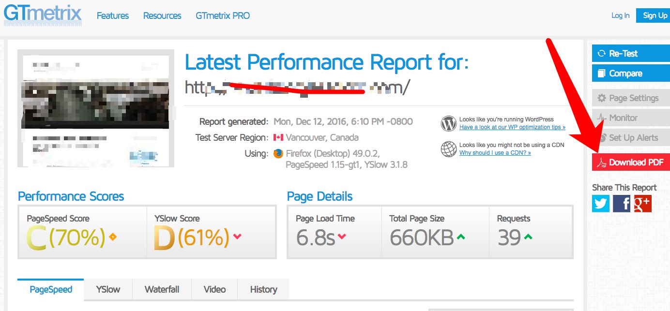
Task: Click the green arrow next to 39 requests
Action: point(528,237)
